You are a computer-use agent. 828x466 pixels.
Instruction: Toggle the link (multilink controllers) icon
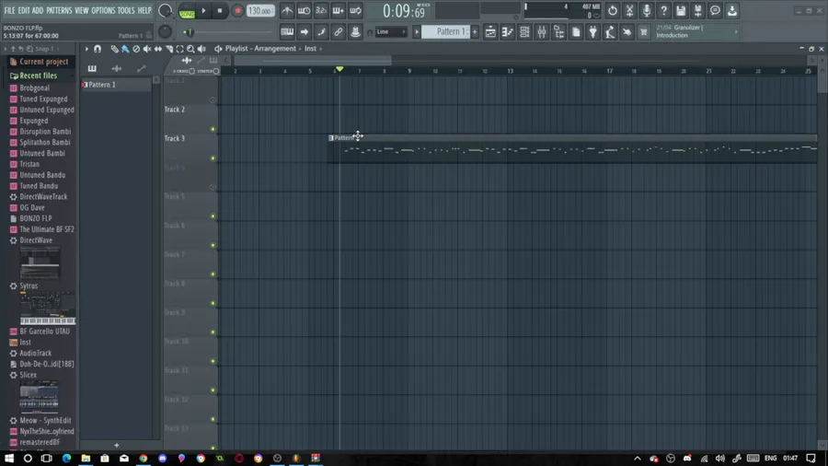pyautogui.click(x=338, y=31)
